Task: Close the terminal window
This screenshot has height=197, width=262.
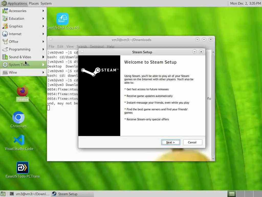Action: 211,39
